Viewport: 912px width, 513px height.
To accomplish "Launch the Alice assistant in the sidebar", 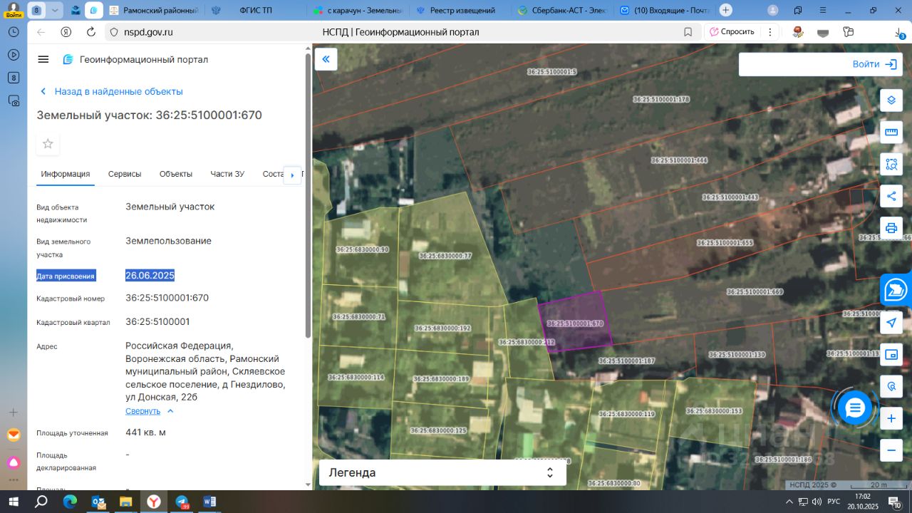I will (x=14, y=462).
